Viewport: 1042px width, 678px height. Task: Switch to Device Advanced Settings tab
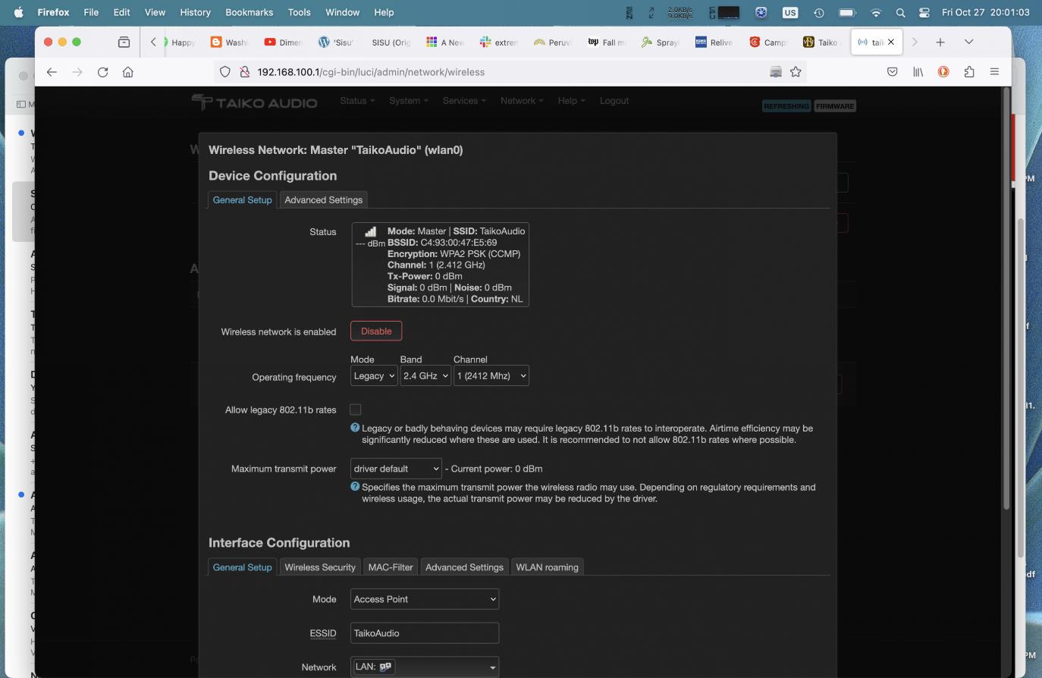tap(323, 200)
